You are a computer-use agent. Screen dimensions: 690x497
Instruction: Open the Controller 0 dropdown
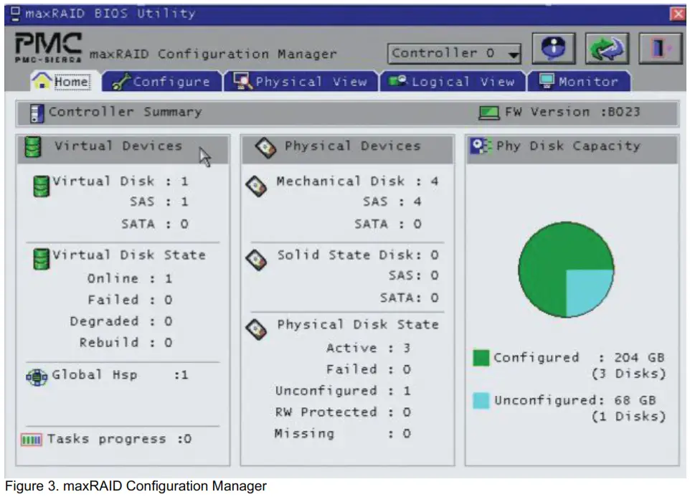(454, 53)
